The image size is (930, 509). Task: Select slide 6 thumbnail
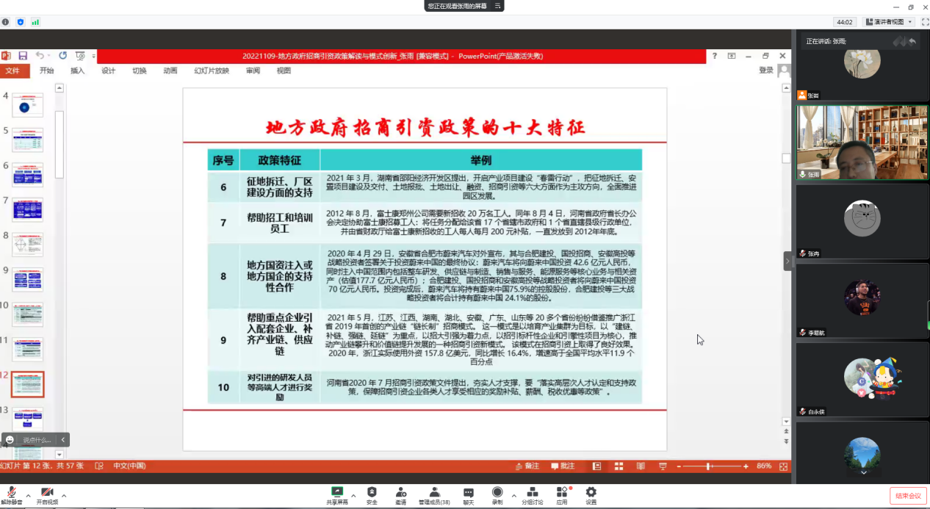(28, 175)
